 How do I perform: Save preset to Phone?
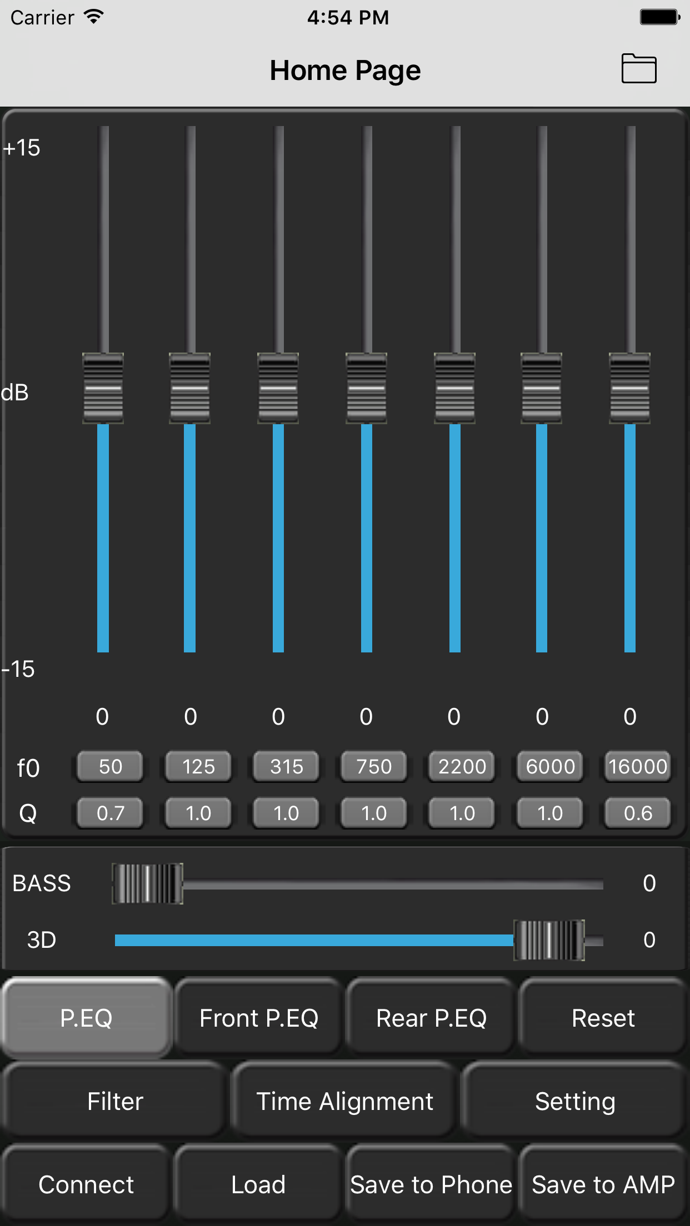431,1184
